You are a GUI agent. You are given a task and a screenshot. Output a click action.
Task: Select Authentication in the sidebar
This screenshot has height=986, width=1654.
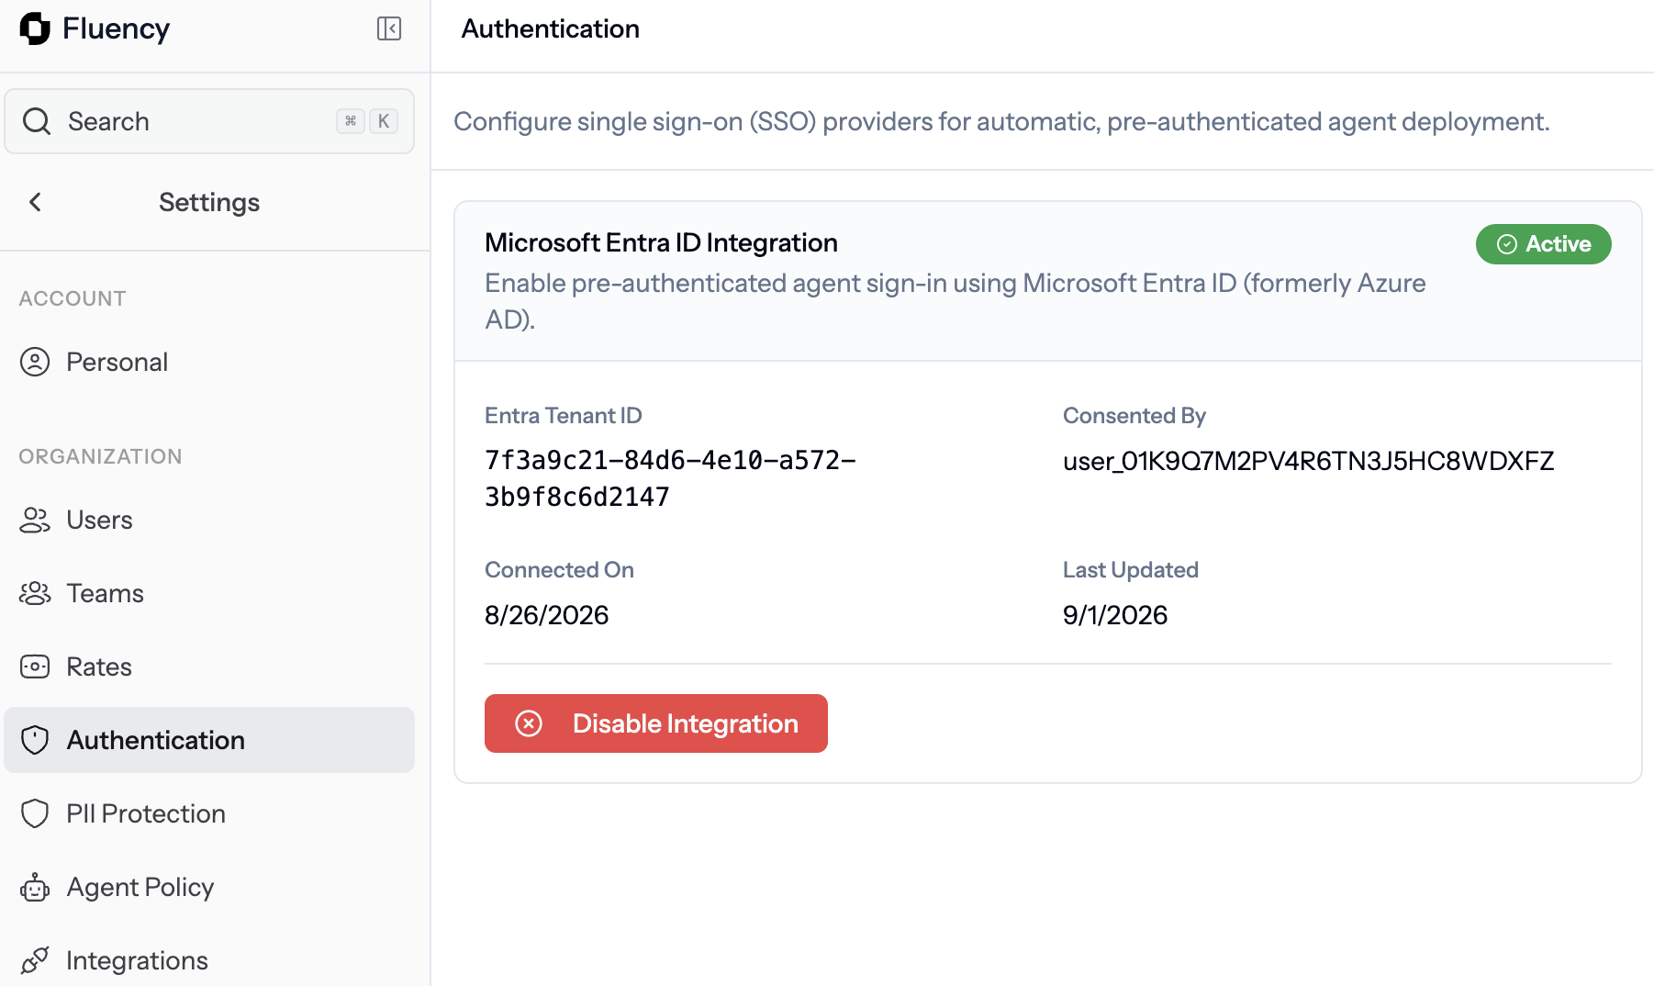[x=209, y=740]
